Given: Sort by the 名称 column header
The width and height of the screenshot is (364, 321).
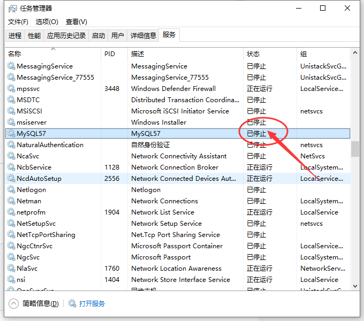Looking at the screenshot, I should [53, 54].
